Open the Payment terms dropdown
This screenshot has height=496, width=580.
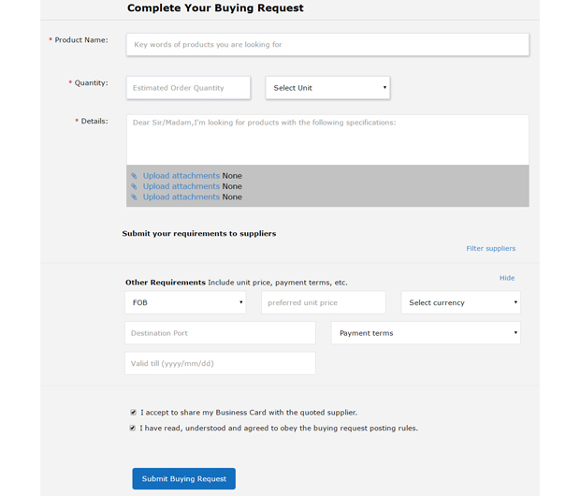[x=426, y=333]
